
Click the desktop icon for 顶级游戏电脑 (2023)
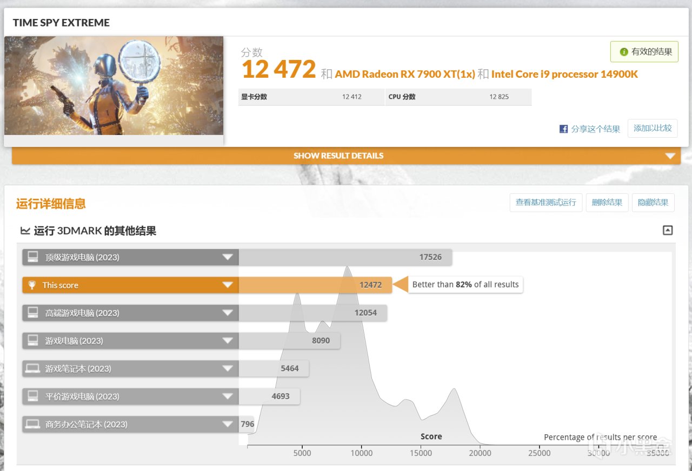coord(33,257)
